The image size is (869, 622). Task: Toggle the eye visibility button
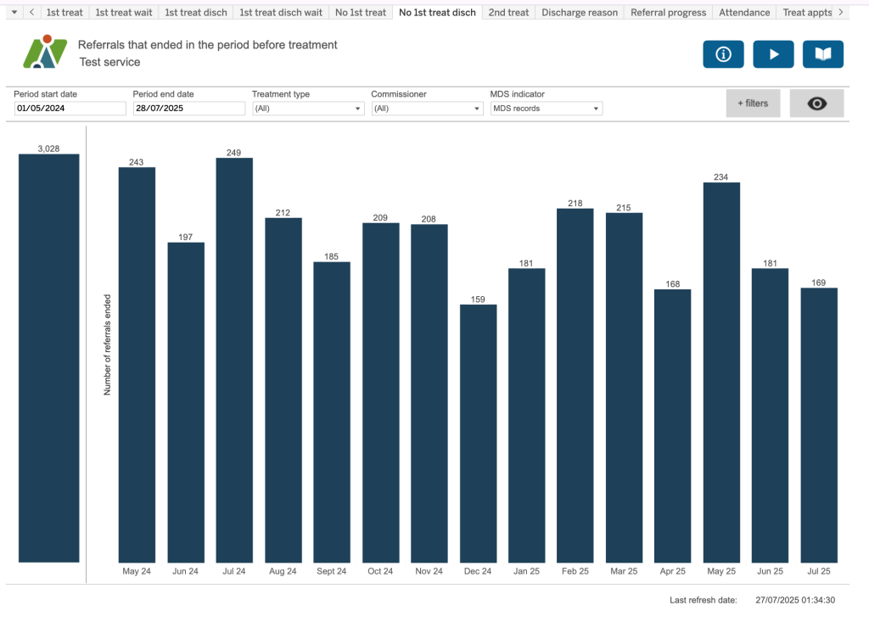816,104
